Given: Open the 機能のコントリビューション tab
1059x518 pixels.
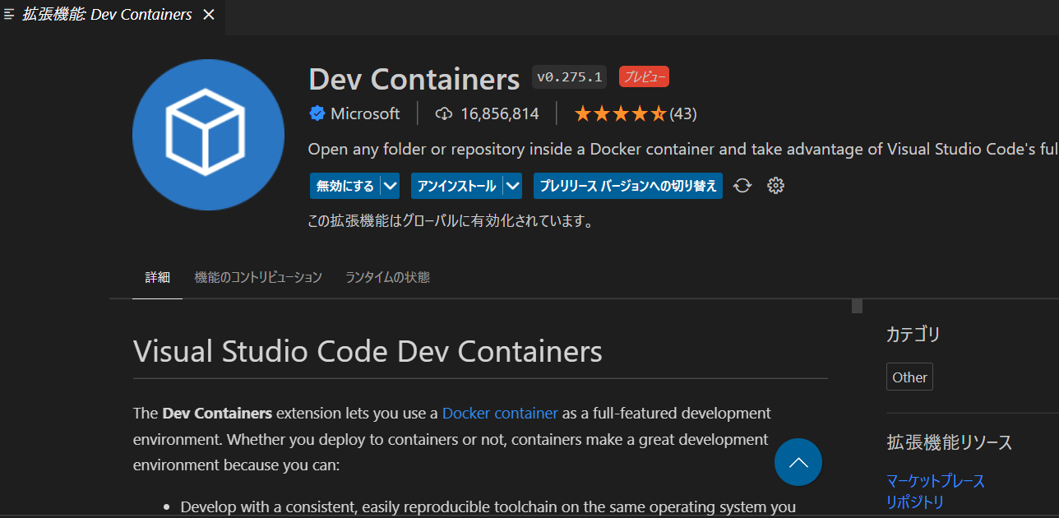Looking at the screenshot, I should 258,277.
